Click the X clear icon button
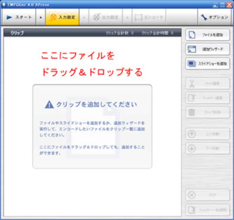234x220 pixels. [x=192, y=195]
